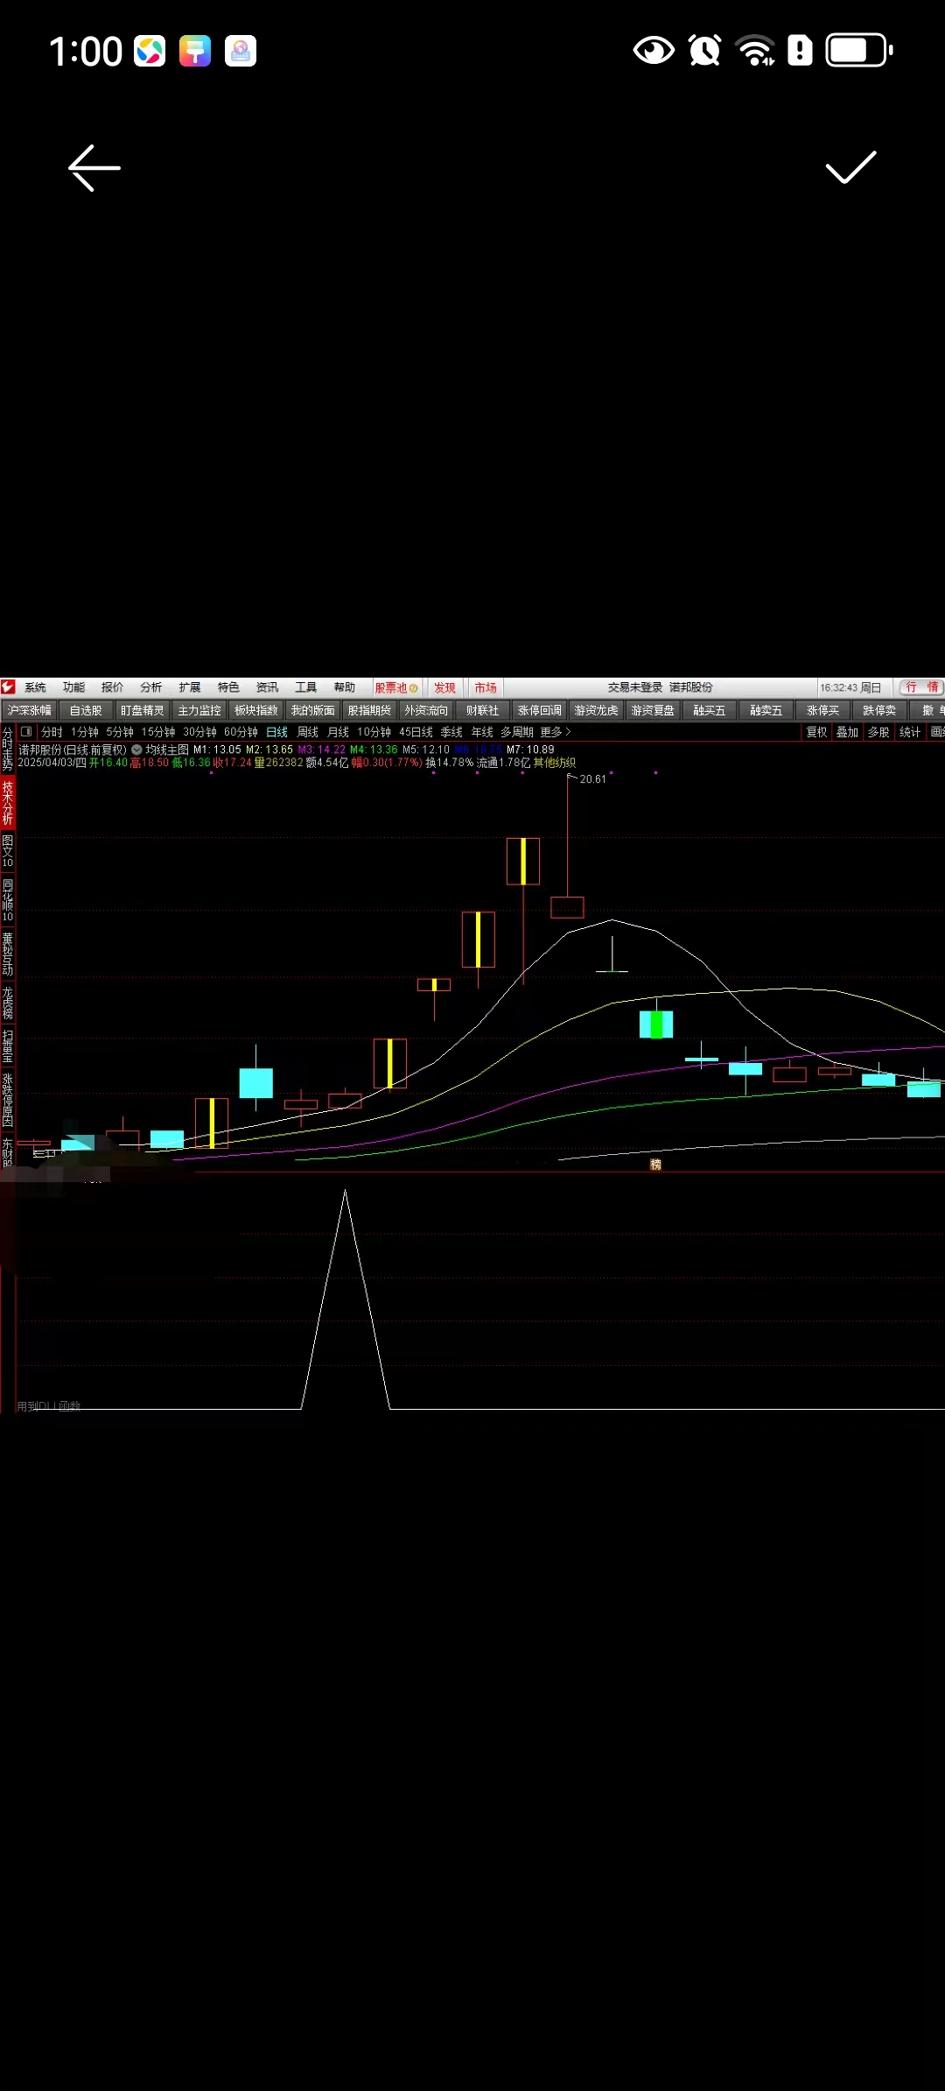Image resolution: width=945 pixels, height=2091 pixels.
Task: Switch to 45日线 period
Action: pyautogui.click(x=416, y=731)
